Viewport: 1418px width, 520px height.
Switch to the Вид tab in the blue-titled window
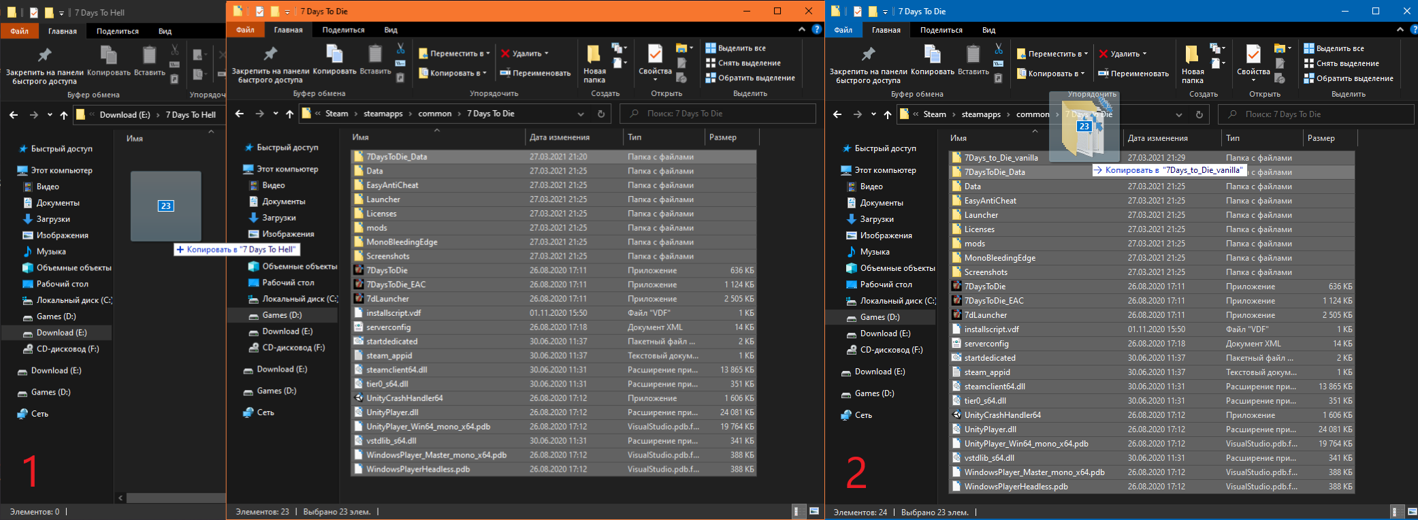[989, 30]
